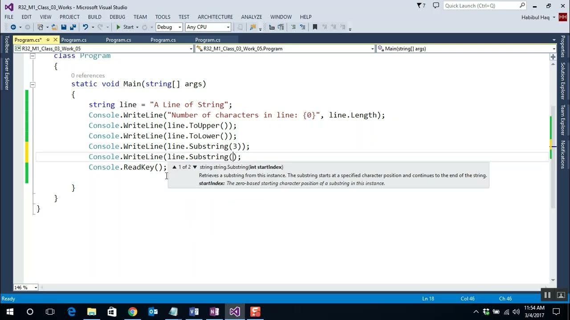Image resolution: width=570 pixels, height=320 pixels.
Task: Toggle pin on the Program.cs* tab
Action: click(48, 40)
